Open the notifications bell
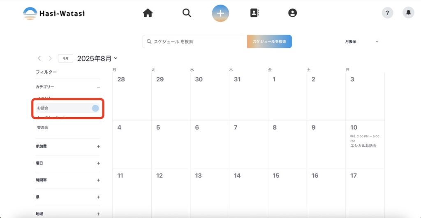The height and width of the screenshot is (218, 421). pyautogui.click(x=408, y=13)
